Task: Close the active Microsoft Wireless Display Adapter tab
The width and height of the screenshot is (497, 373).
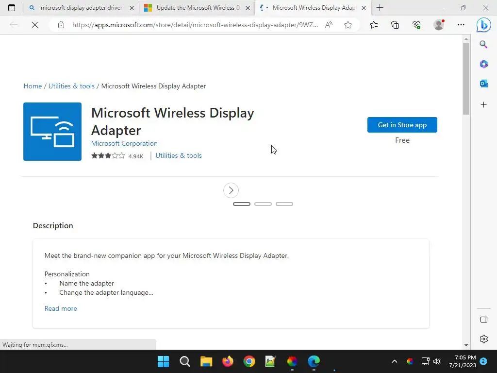Action: click(x=364, y=8)
